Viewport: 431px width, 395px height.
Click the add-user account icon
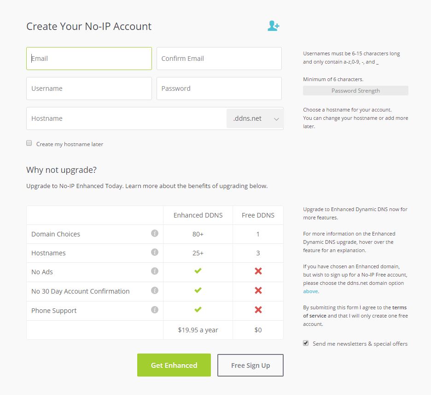pyautogui.click(x=273, y=26)
